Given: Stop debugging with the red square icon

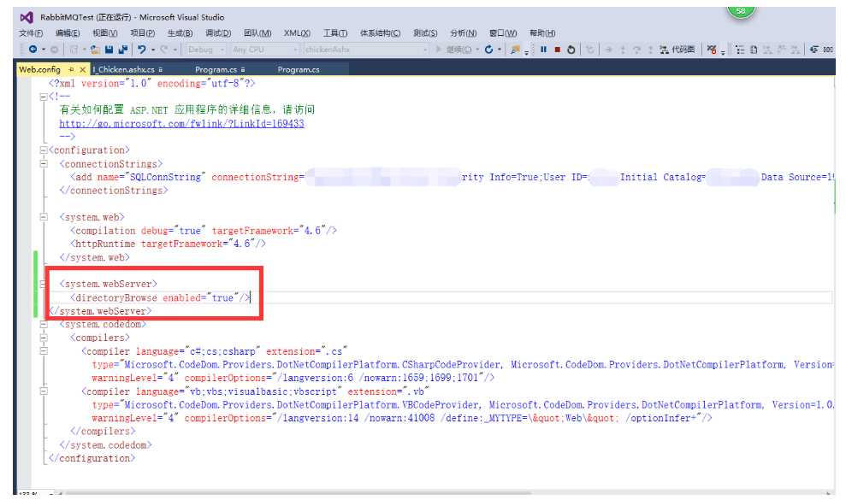Looking at the screenshot, I should point(557,50).
